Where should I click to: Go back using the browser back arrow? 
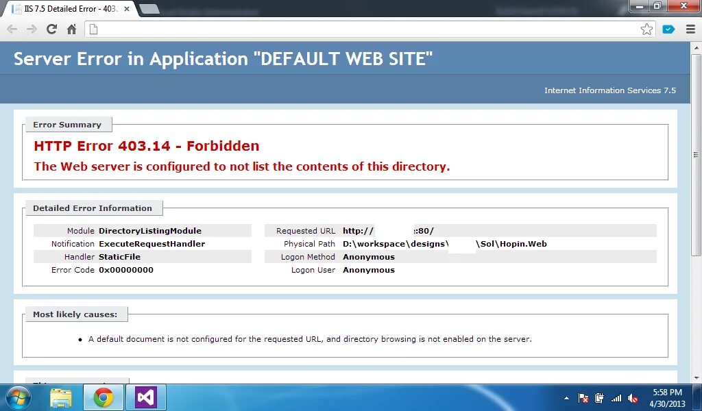coord(12,29)
